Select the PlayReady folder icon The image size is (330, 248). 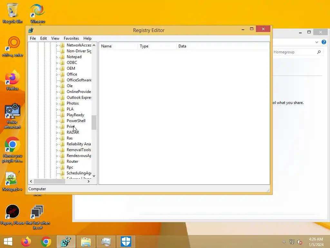click(x=62, y=115)
